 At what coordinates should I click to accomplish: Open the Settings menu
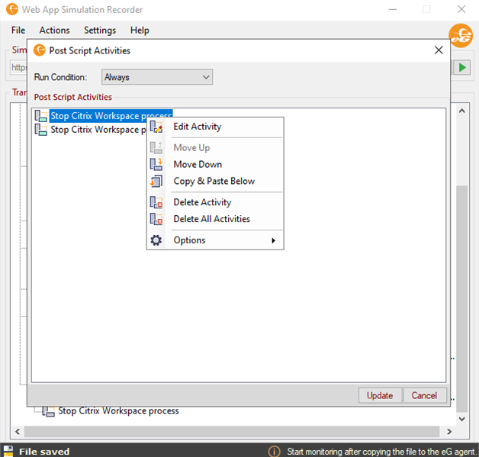tap(100, 31)
